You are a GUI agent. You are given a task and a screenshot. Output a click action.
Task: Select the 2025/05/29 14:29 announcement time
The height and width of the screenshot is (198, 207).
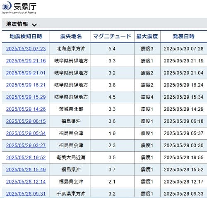tap(183, 109)
